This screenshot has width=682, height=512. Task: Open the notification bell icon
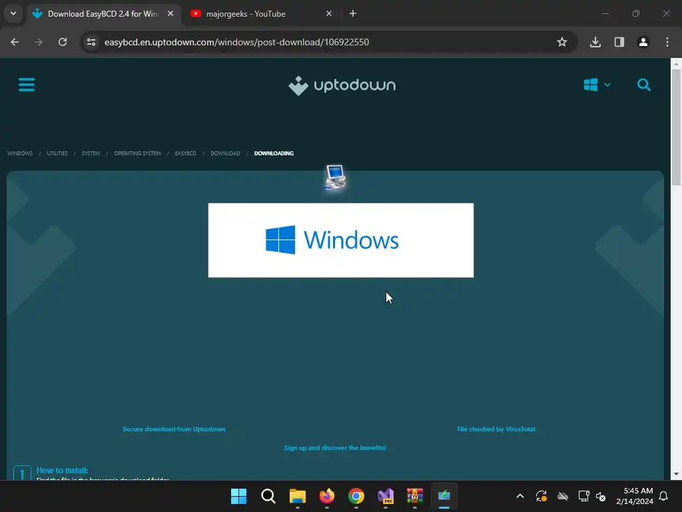(664, 496)
